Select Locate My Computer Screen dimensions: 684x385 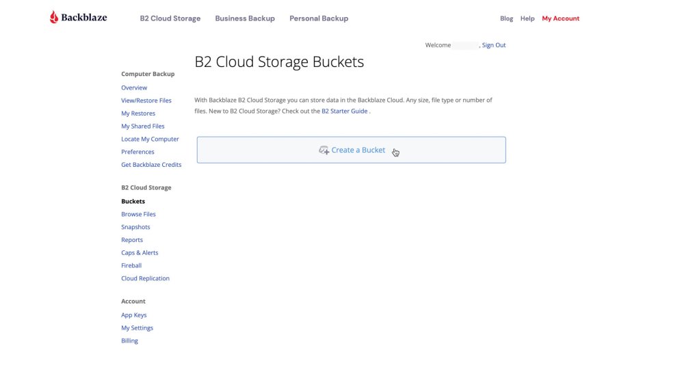(150, 139)
